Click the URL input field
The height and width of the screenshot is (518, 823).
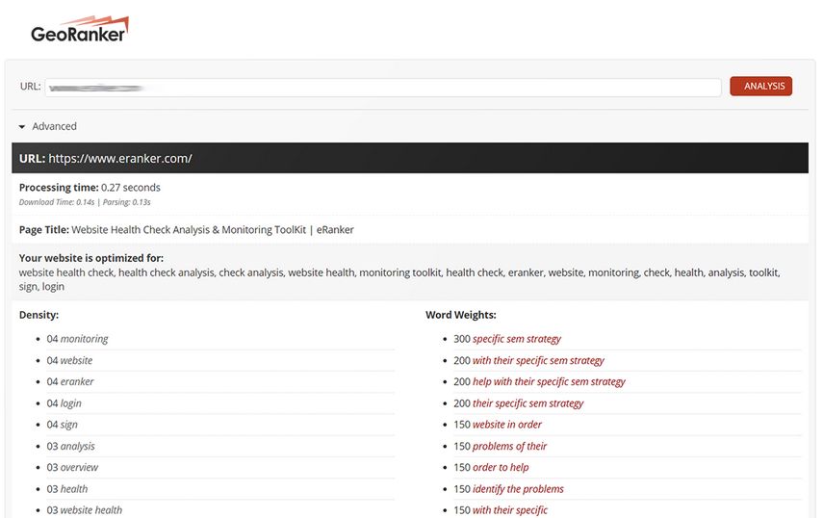tap(383, 87)
